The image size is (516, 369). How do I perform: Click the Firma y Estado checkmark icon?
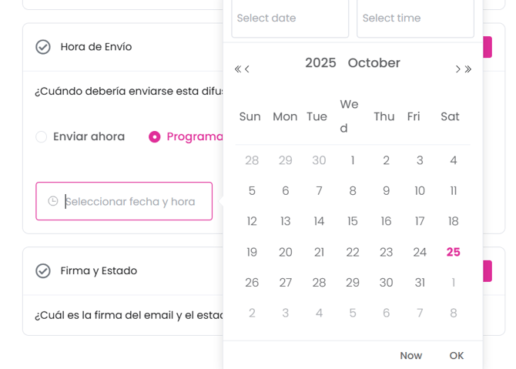click(43, 271)
